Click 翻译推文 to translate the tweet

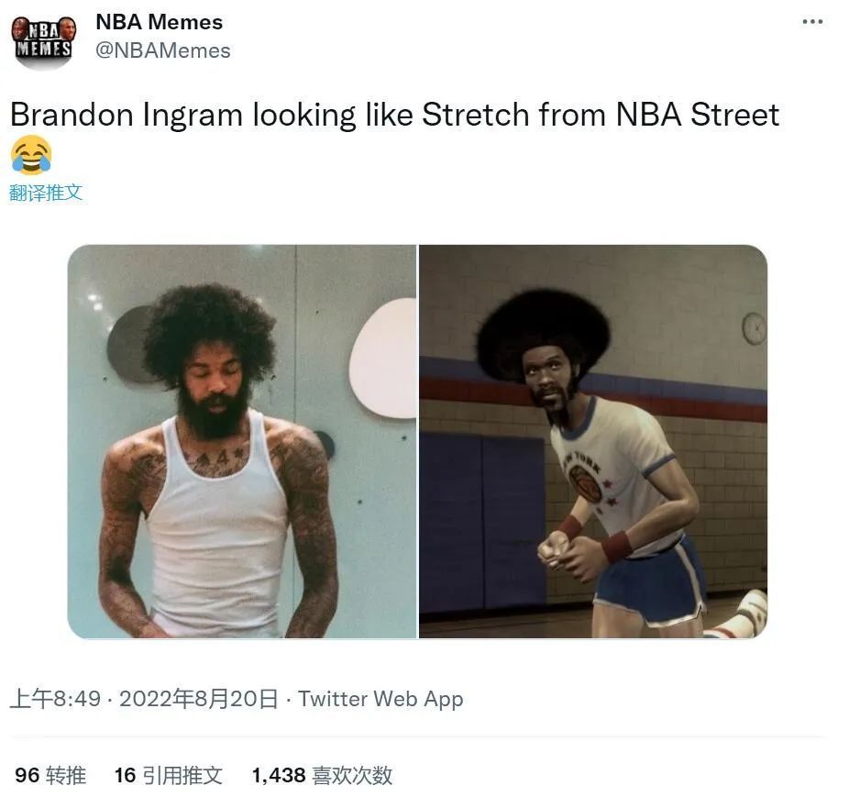46,193
